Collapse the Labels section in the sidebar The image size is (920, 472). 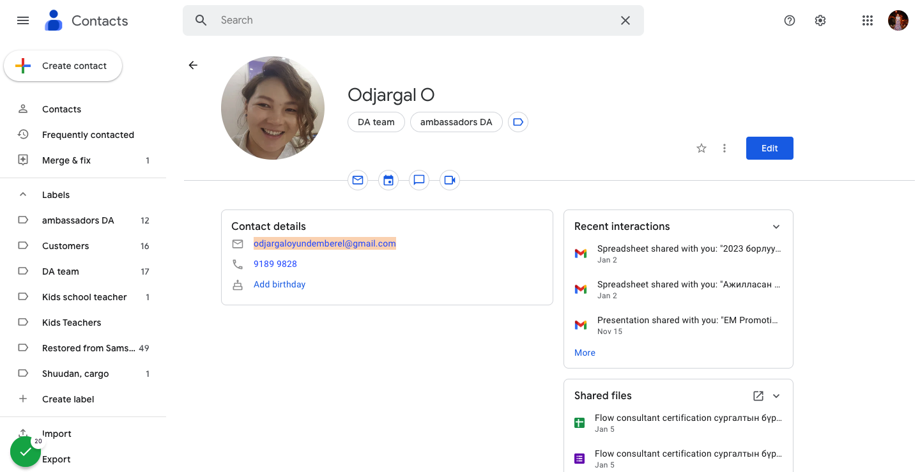pyautogui.click(x=23, y=195)
